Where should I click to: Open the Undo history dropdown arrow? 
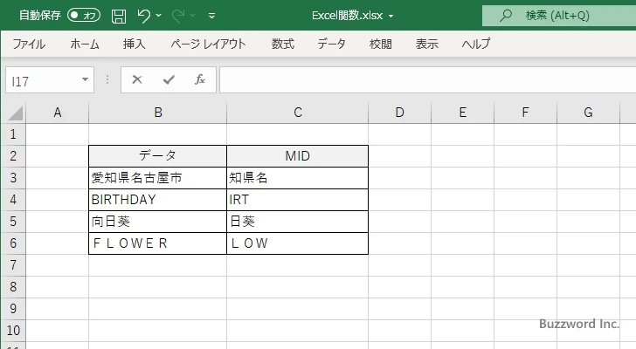[x=161, y=16]
